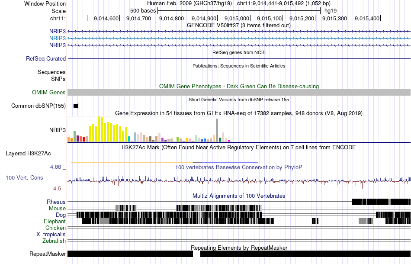Click the tall gray GTEx expression bar
Viewport: 411px width, 264px height.
coord(217,130)
